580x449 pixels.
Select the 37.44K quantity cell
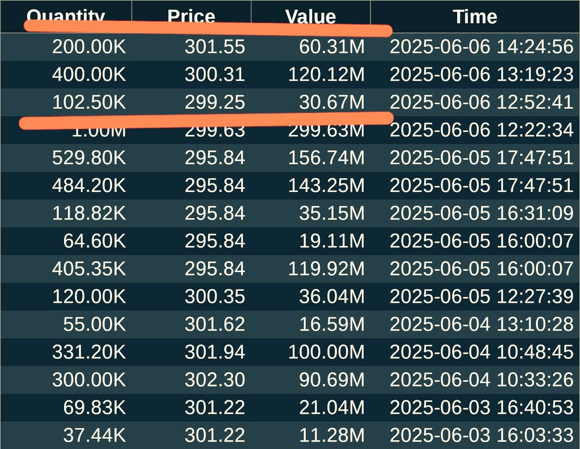click(95, 435)
